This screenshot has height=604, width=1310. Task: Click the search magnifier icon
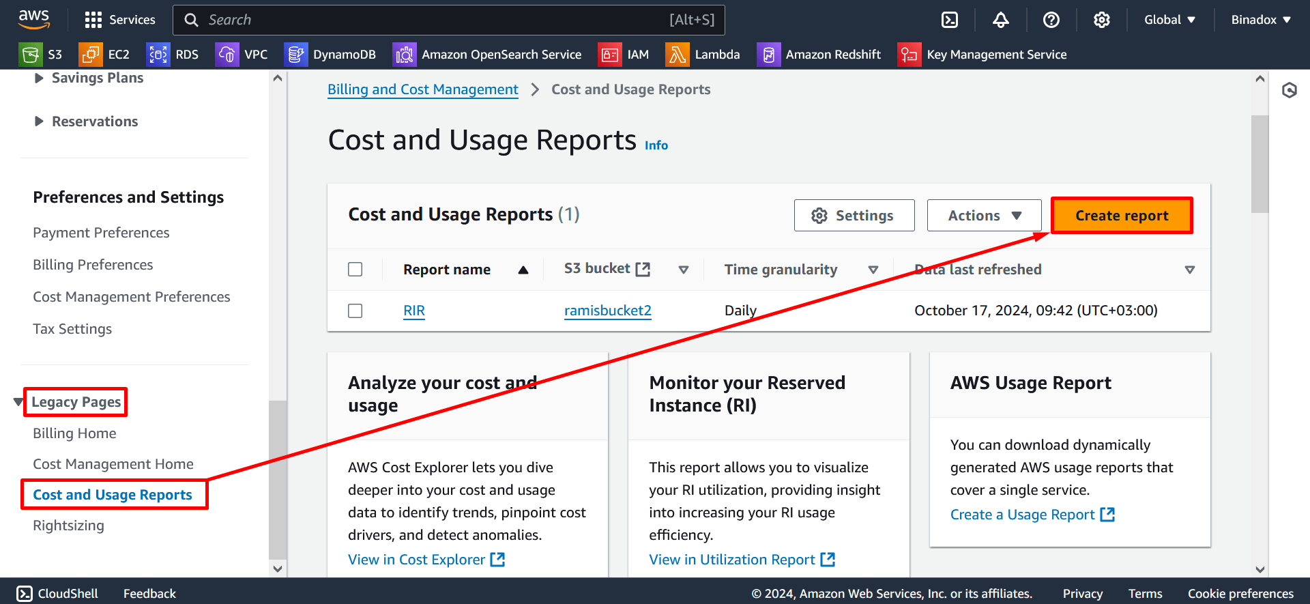(x=192, y=20)
